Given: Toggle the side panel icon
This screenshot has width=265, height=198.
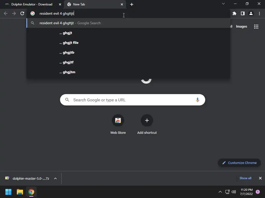Looking at the screenshot, I should click(x=243, y=13).
